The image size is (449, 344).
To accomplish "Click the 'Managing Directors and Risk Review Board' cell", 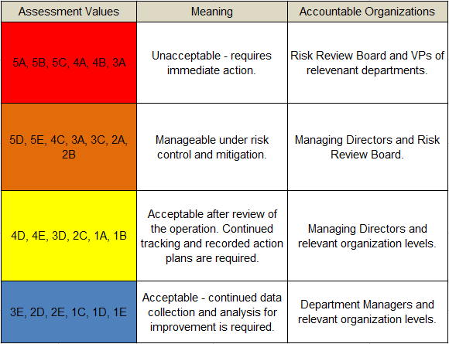I will coord(368,147).
